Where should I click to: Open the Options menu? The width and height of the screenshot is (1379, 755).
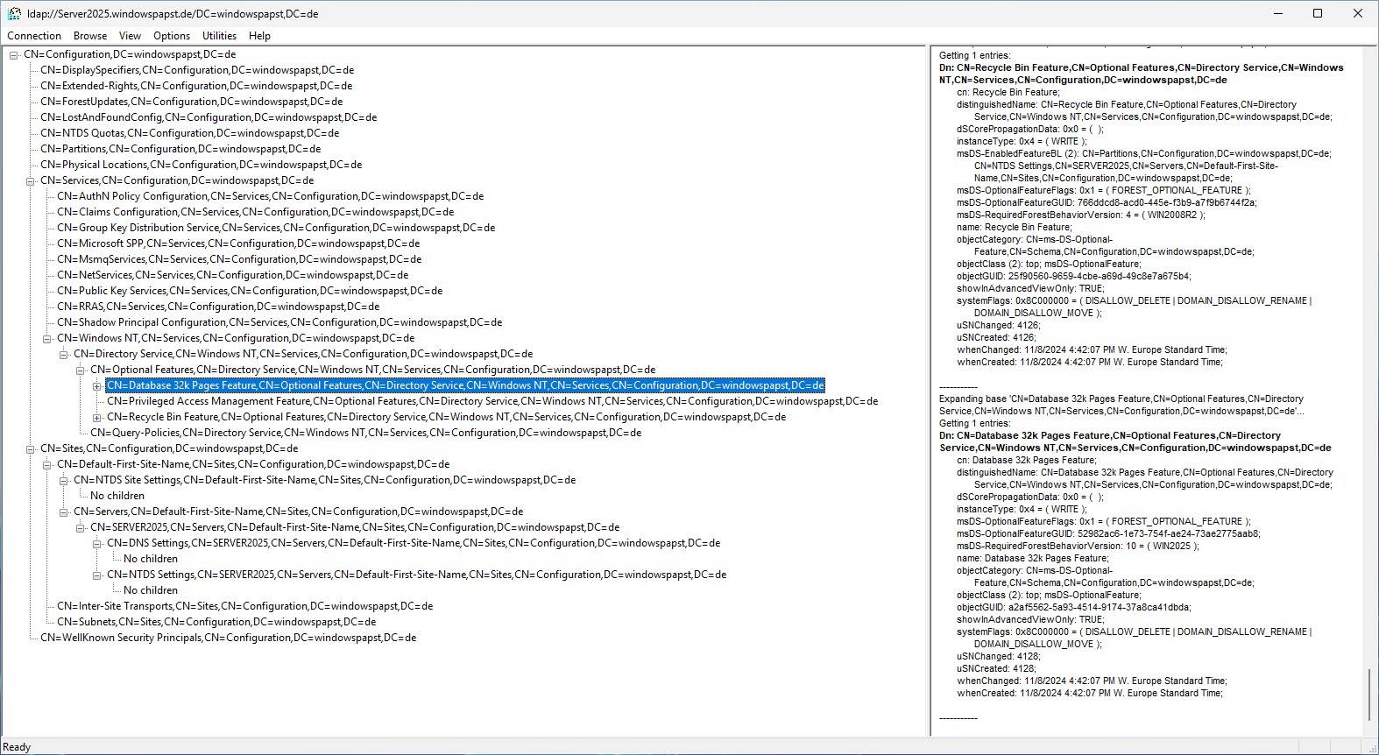coord(172,36)
